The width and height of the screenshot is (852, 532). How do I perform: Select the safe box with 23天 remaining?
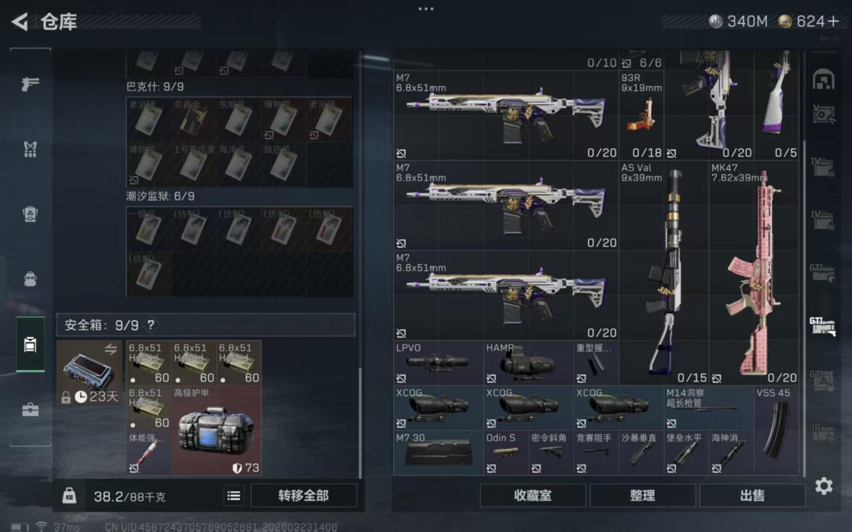[89, 373]
